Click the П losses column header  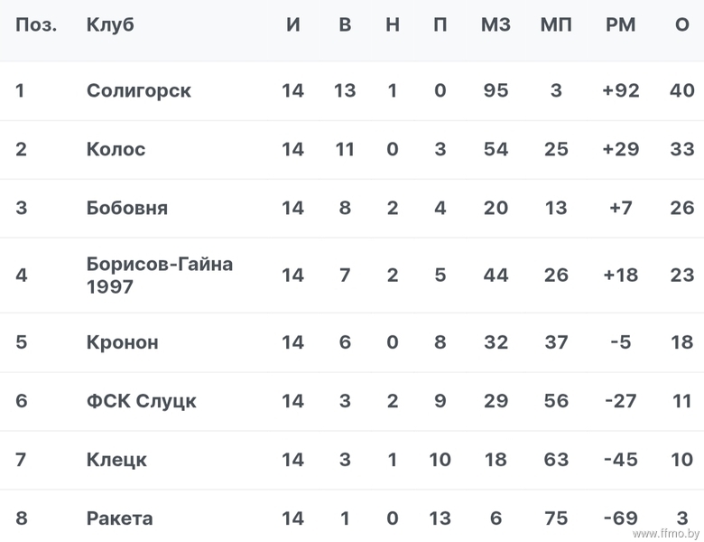440,24
